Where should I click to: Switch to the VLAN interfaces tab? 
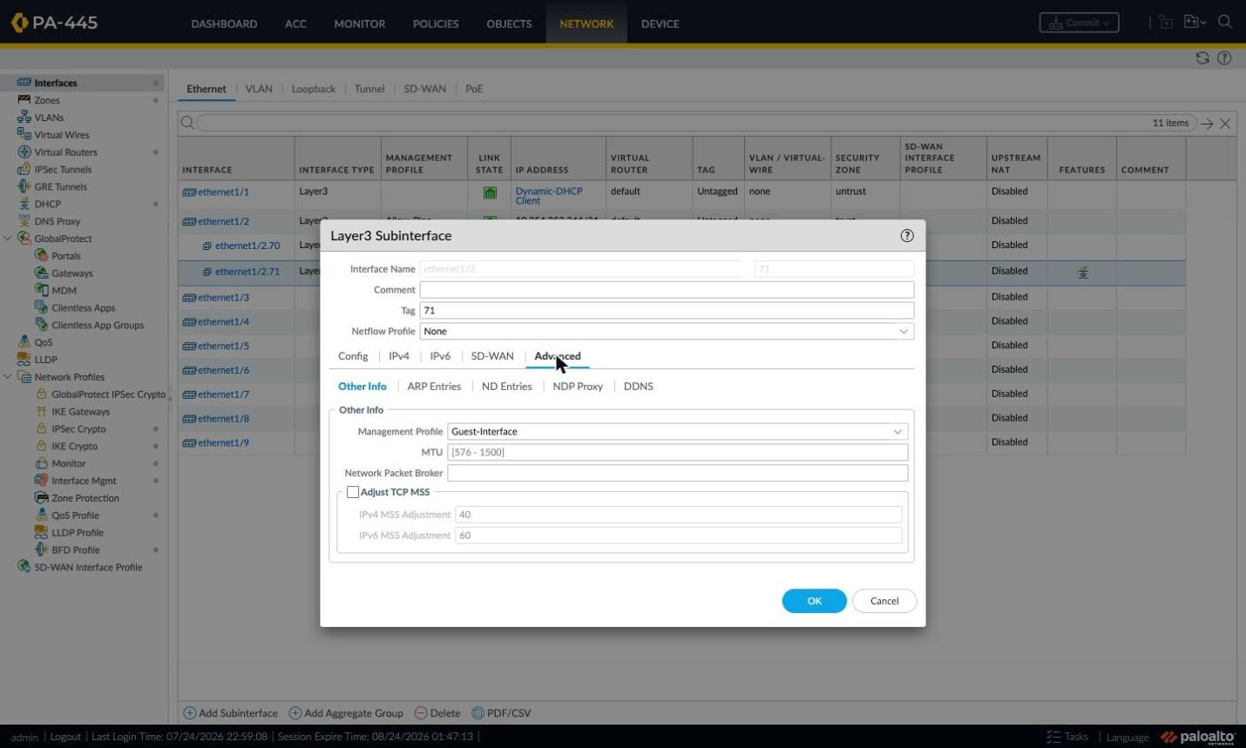(x=259, y=89)
